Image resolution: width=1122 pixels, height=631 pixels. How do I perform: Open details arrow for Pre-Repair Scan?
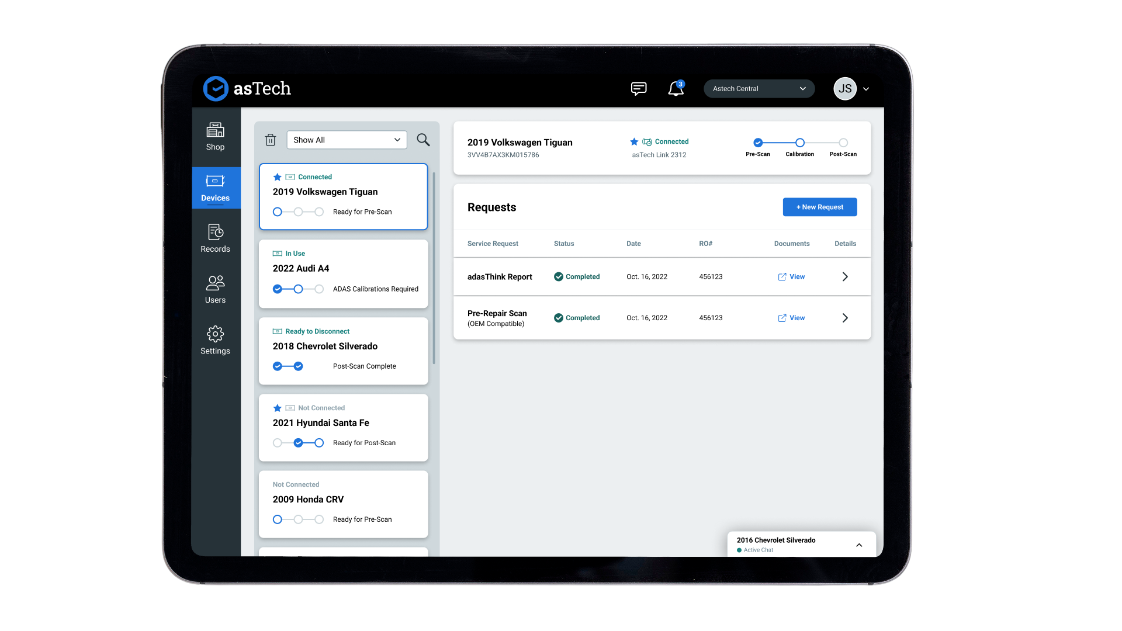[x=845, y=318]
